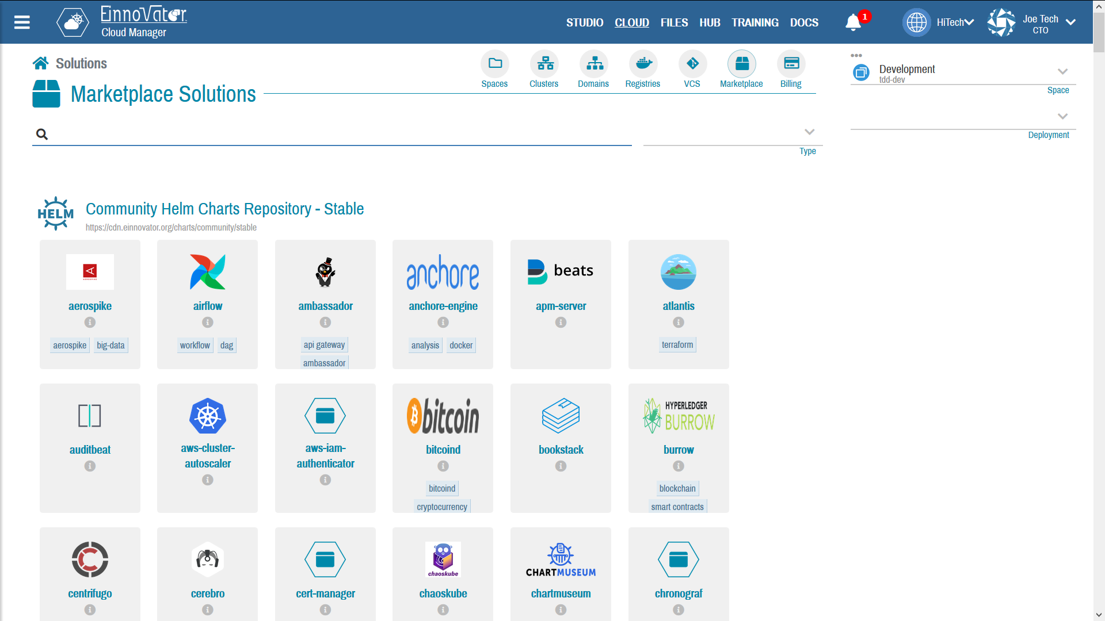Open the cert-manager chart link
1105x621 pixels.
(x=326, y=593)
